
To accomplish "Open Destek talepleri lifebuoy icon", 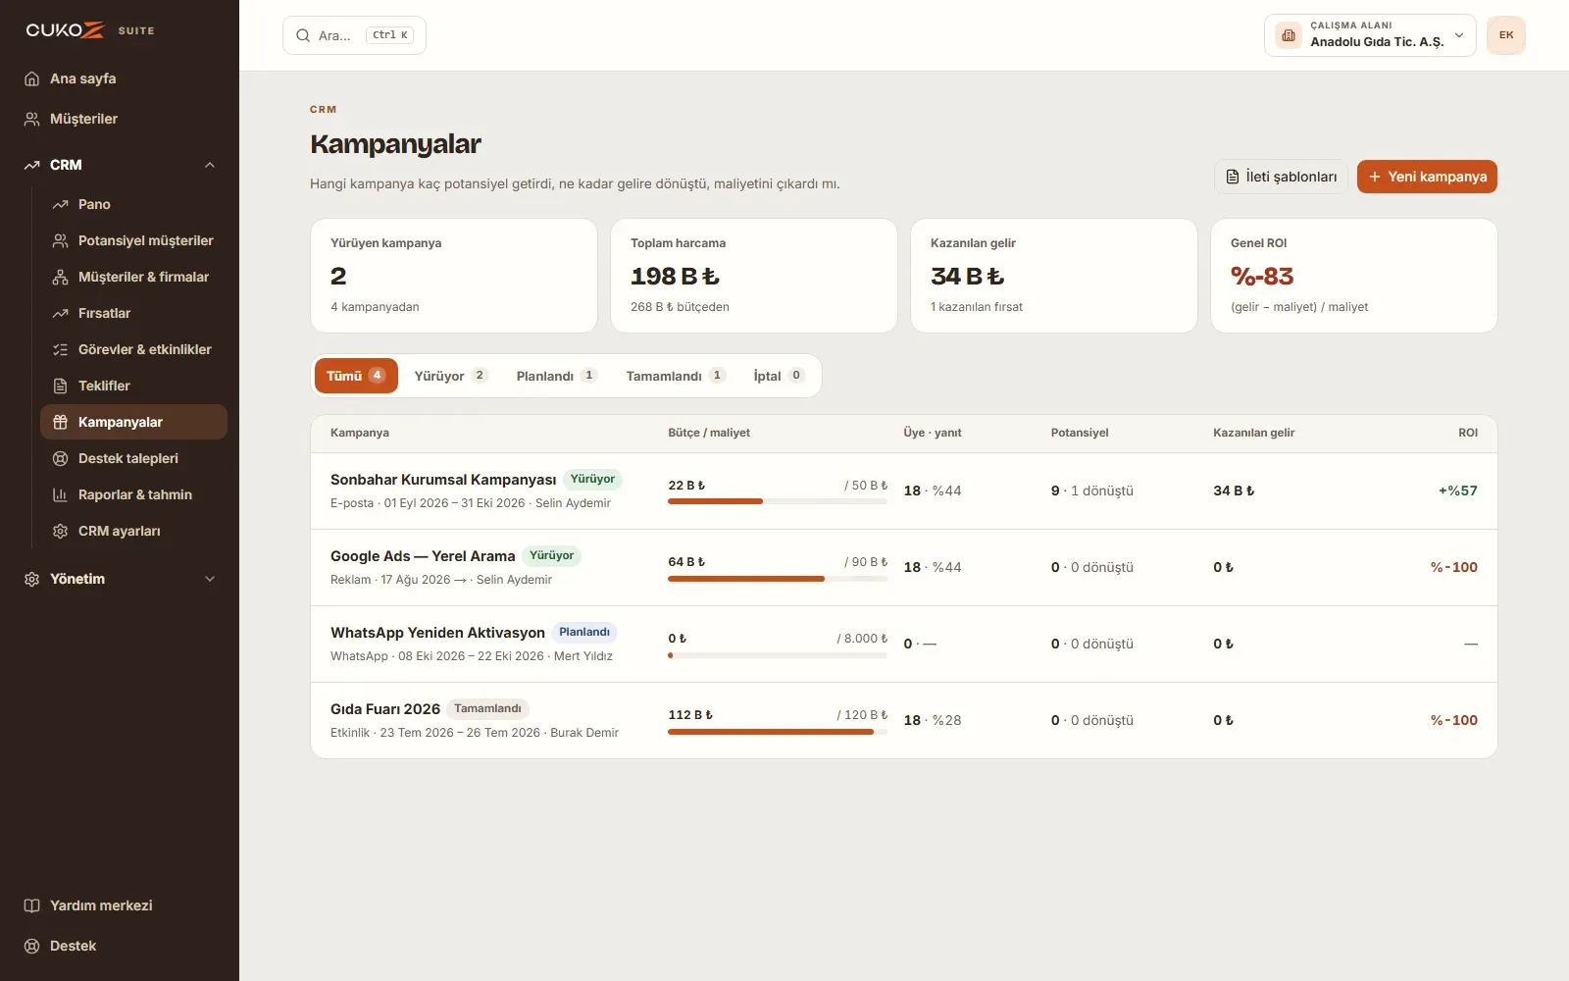I will [60, 458].
